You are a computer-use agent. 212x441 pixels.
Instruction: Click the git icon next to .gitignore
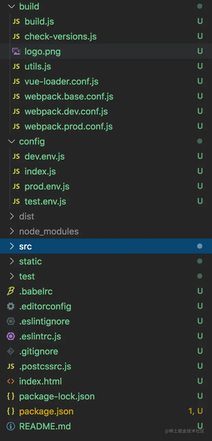click(11, 351)
